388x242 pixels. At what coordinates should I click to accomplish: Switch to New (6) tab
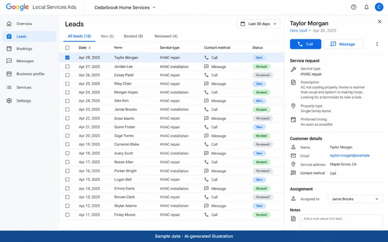107,36
